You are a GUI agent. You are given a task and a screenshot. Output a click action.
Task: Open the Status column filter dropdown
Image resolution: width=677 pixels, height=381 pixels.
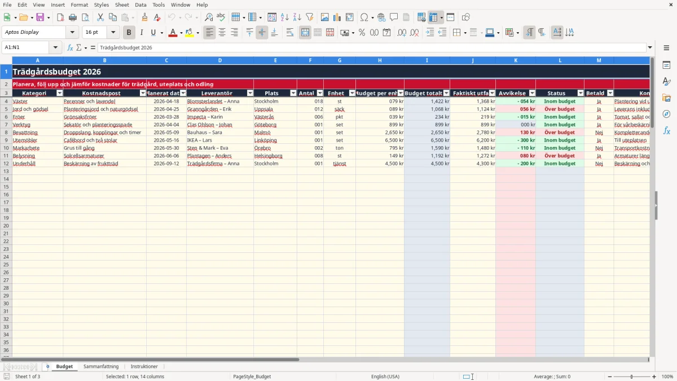[581, 93]
